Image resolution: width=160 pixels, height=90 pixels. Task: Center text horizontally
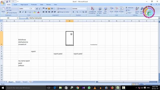46,12
